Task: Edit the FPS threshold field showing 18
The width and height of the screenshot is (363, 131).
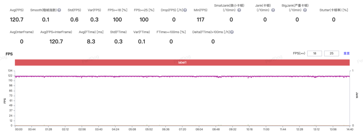Action: pyautogui.click(x=315, y=54)
